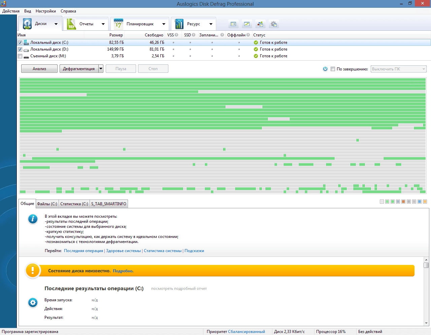Click the Диски hard drive icon
This screenshot has height=335, width=431.
(x=27, y=24)
